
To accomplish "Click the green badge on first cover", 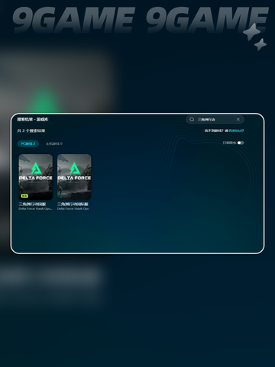I will click(x=24, y=196).
